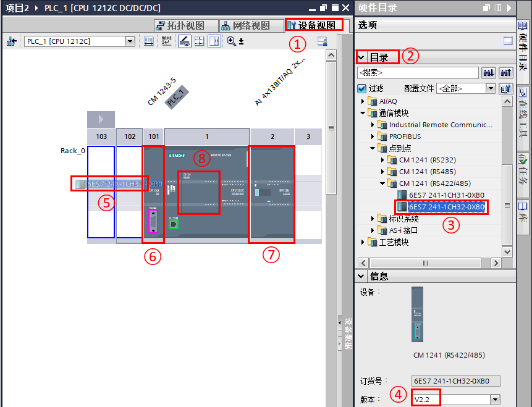Open the PLC_1 [CPU 1212C] device dropdown
The width and height of the screenshot is (532, 407).
point(130,41)
